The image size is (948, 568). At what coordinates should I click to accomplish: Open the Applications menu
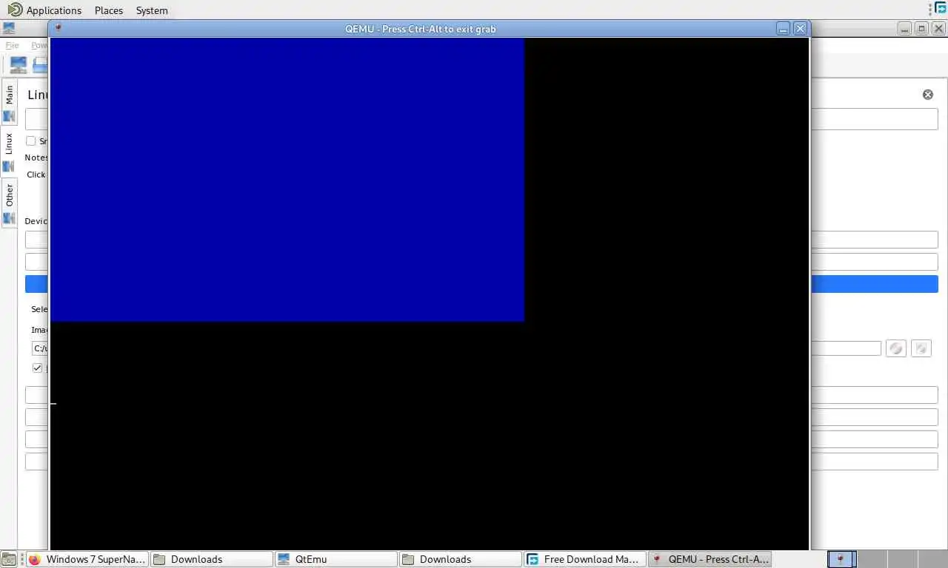[x=54, y=10]
